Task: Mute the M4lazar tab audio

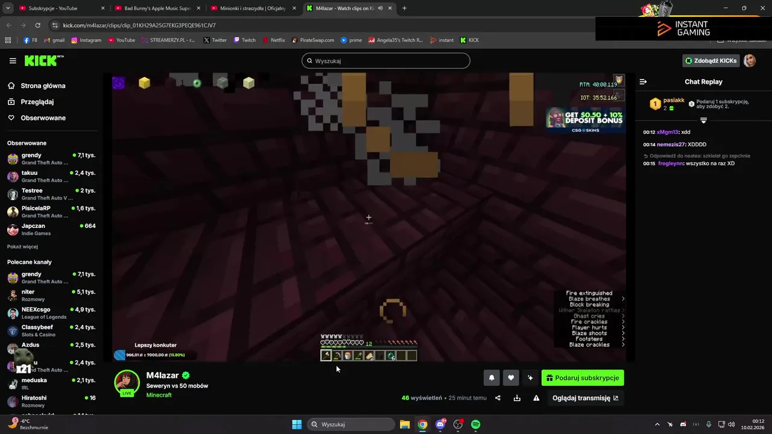Action: (x=380, y=8)
